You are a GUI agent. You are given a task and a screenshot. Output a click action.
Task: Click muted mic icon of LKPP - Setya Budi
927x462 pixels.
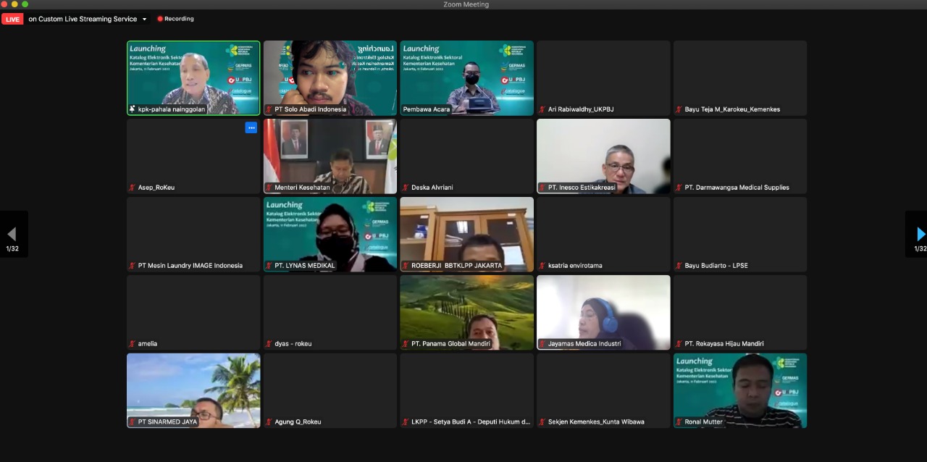click(406, 422)
